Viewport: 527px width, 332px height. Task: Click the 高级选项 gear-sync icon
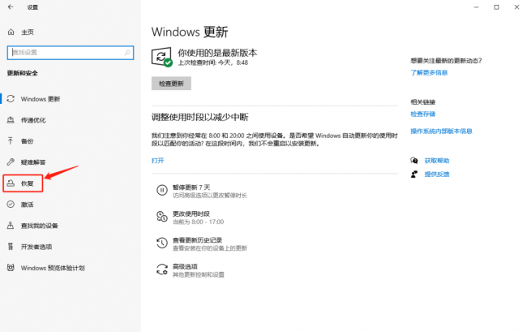pyautogui.click(x=162, y=269)
